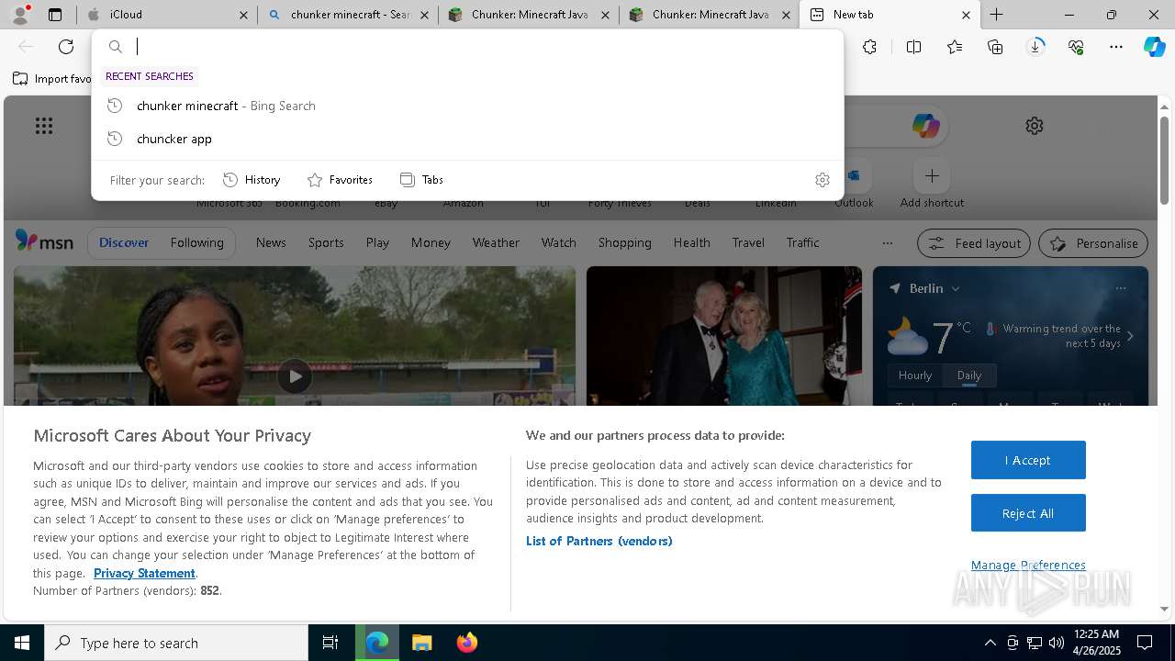Open the Shopping category
The height and width of the screenshot is (661, 1175).
(x=625, y=242)
